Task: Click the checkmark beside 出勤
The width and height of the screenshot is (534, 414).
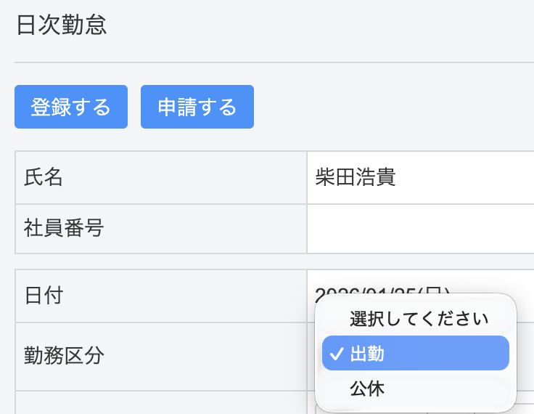Action: [x=336, y=354]
